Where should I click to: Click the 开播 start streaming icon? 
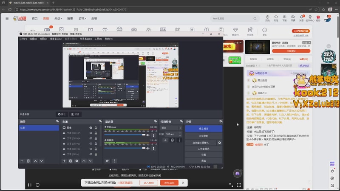pos(293,18)
